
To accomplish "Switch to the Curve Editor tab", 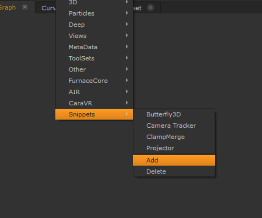I will click(47, 8).
